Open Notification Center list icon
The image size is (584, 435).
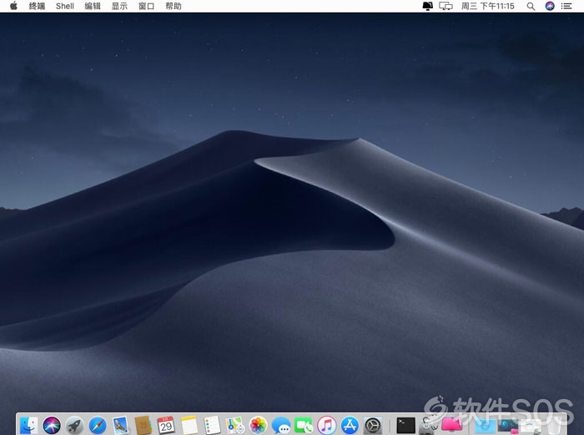pos(566,6)
